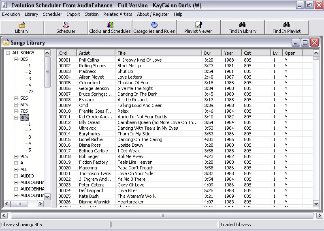The height and width of the screenshot is (231, 324).
Task: Click Find In Playlist binoculars button
Action: [x=287, y=27]
